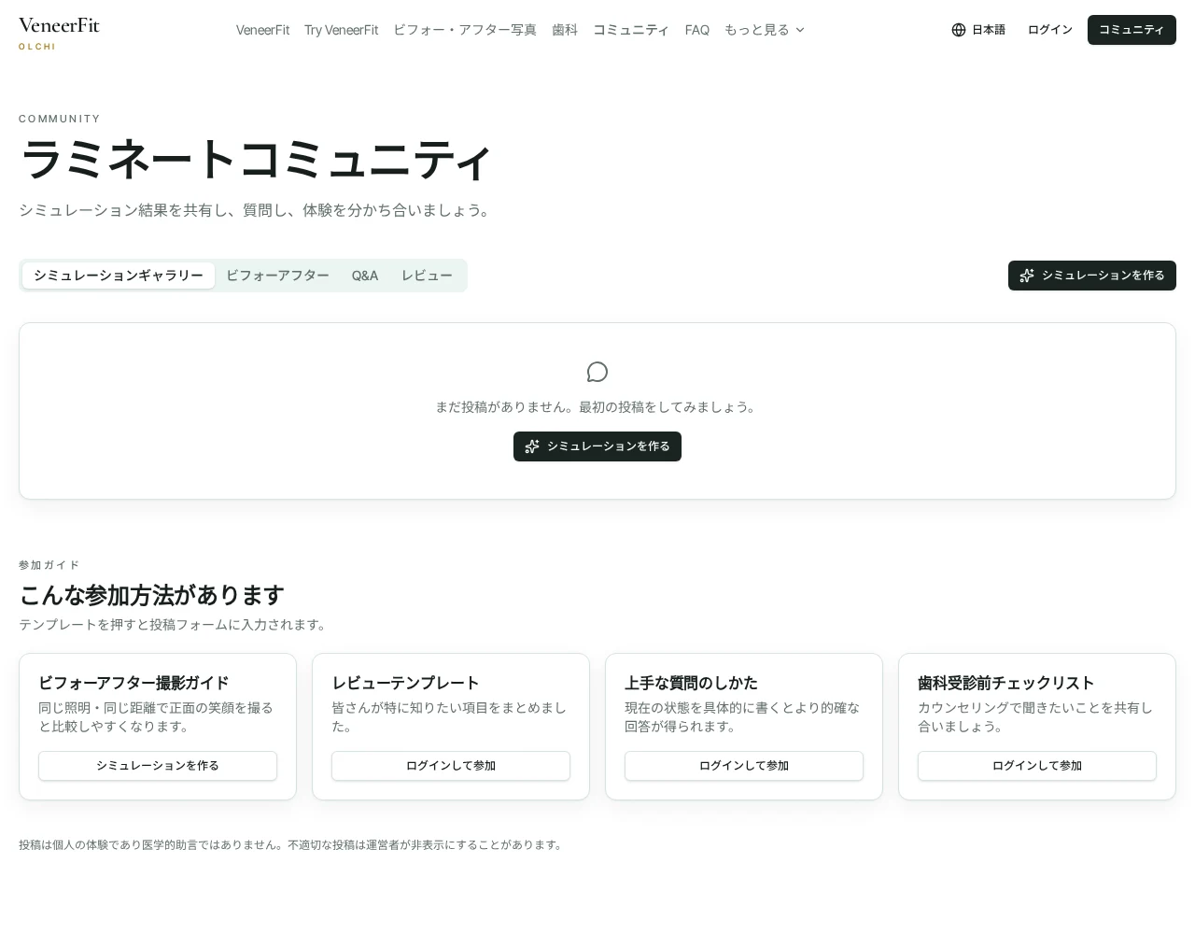Click the top-right シミュレーションを作る button
This screenshot has width=1195, height=934.
[x=1092, y=276]
